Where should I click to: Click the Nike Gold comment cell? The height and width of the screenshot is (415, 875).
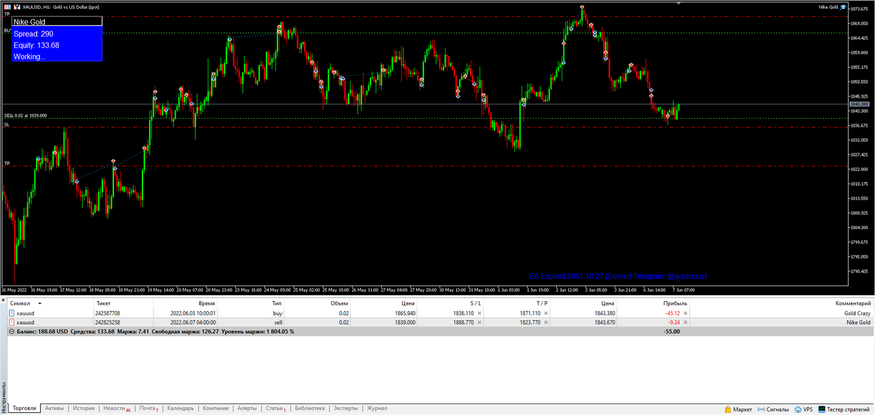(859, 323)
